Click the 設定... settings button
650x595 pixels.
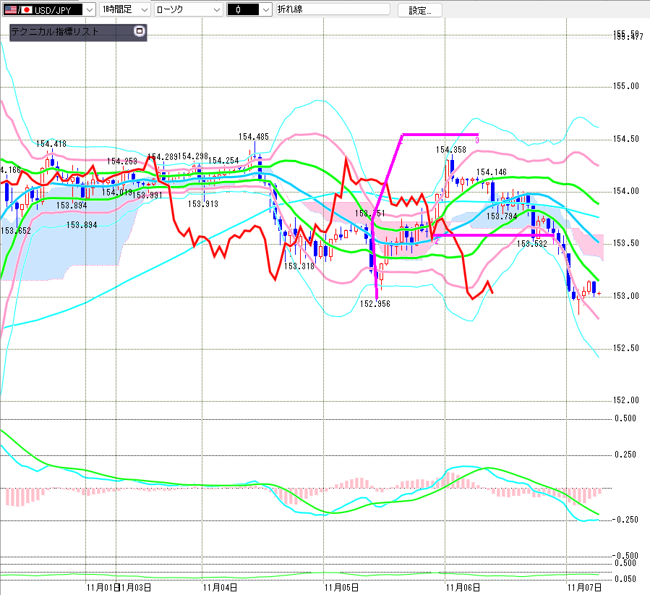[x=419, y=10]
